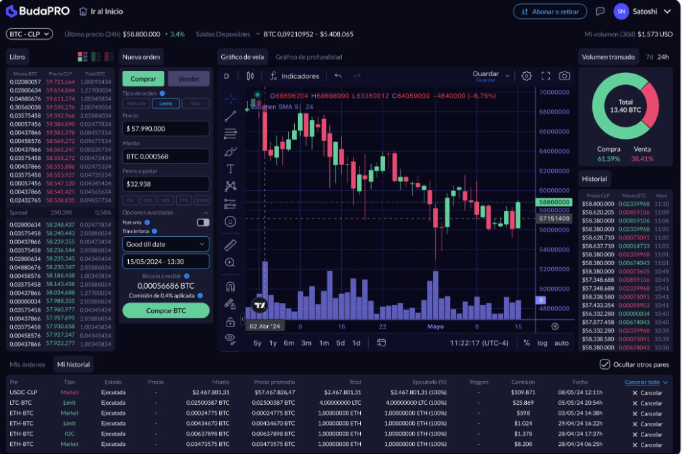This screenshot has width=682, height=454.
Task: Select the Mercado order type
Action: pyautogui.click(x=136, y=103)
